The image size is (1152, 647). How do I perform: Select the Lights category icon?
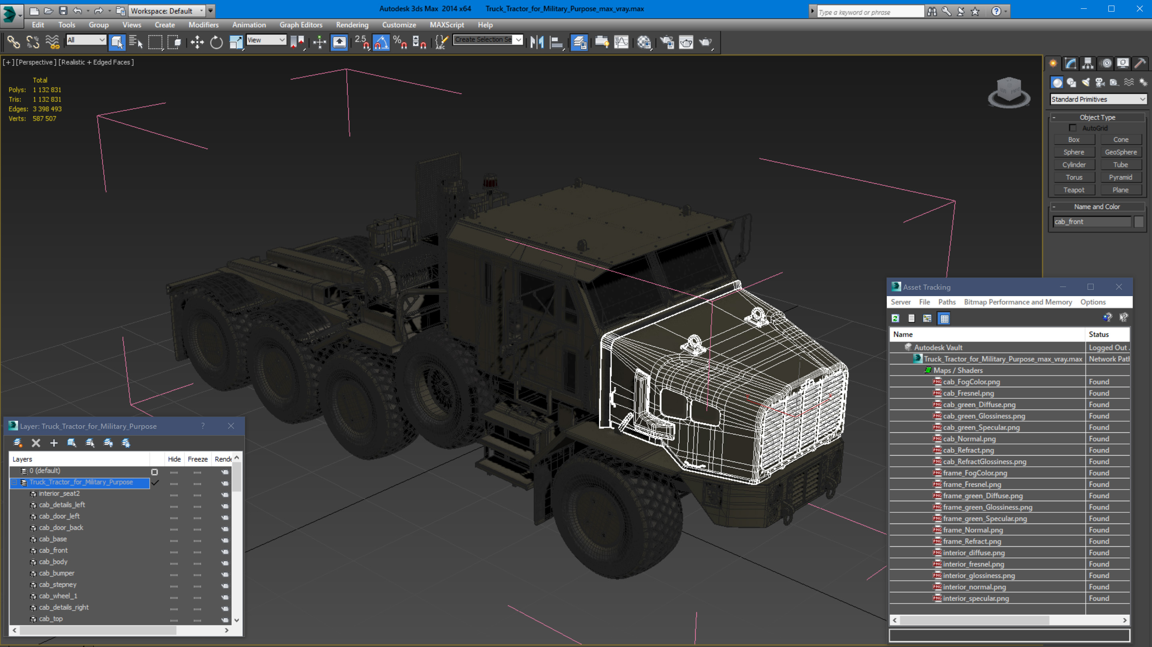click(1086, 82)
